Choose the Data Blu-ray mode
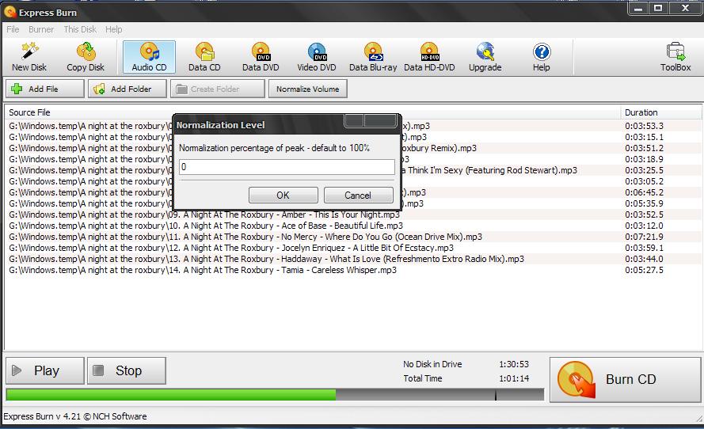The height and width of the screenshot is (429, 704). tap(373, 57)
